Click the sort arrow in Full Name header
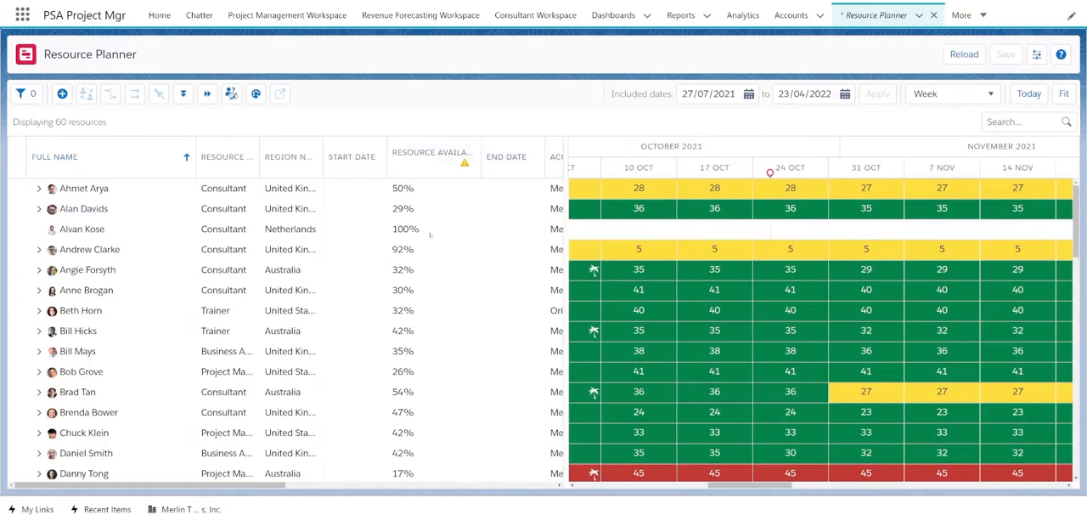 186,156
